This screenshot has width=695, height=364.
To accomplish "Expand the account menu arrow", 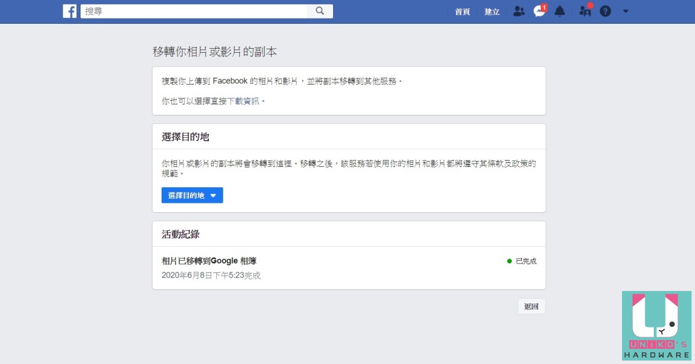I will [625, 11].
